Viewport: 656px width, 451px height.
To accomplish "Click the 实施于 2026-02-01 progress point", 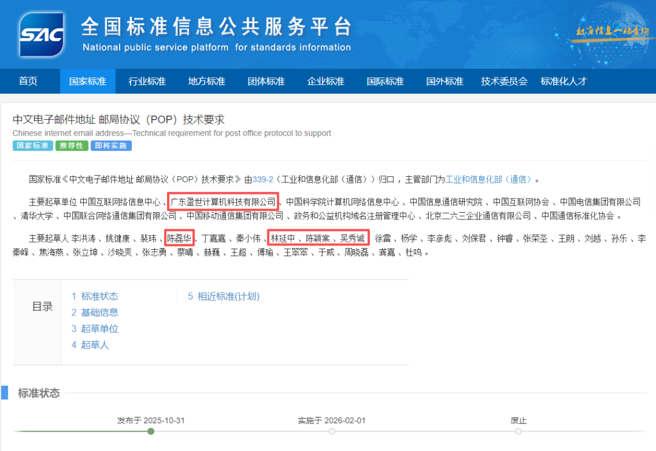I will (x=332, y=432).
